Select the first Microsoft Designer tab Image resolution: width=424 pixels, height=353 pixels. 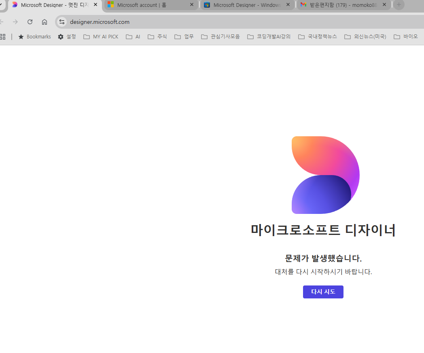[55, 5]
